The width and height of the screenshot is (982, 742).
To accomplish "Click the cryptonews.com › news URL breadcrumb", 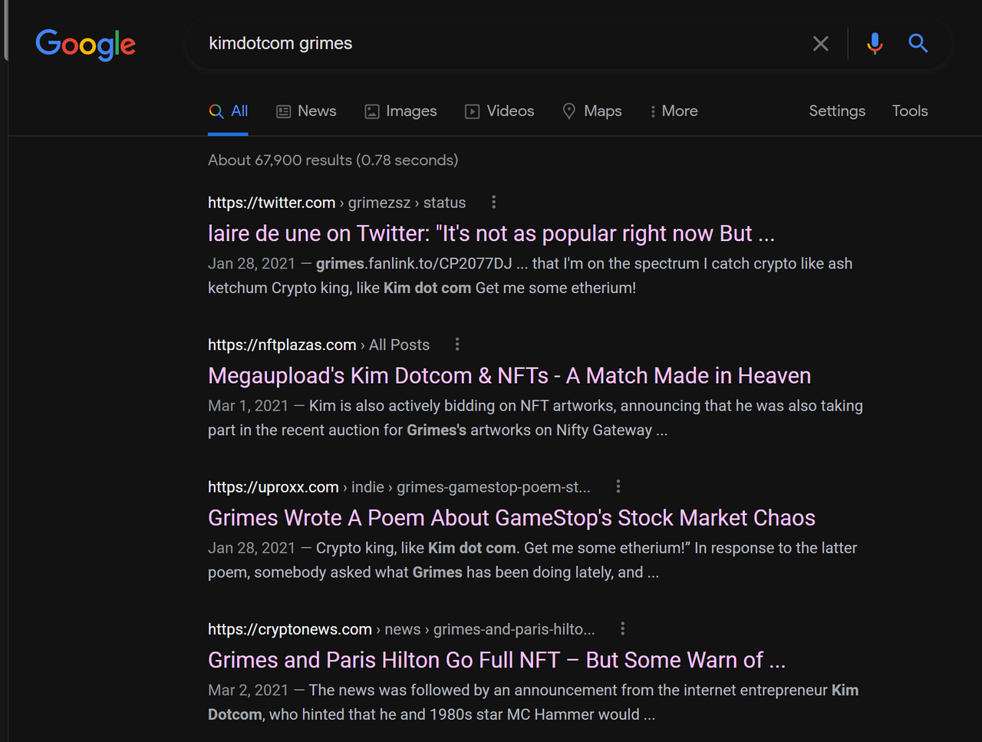I will (x=401, y=629).
